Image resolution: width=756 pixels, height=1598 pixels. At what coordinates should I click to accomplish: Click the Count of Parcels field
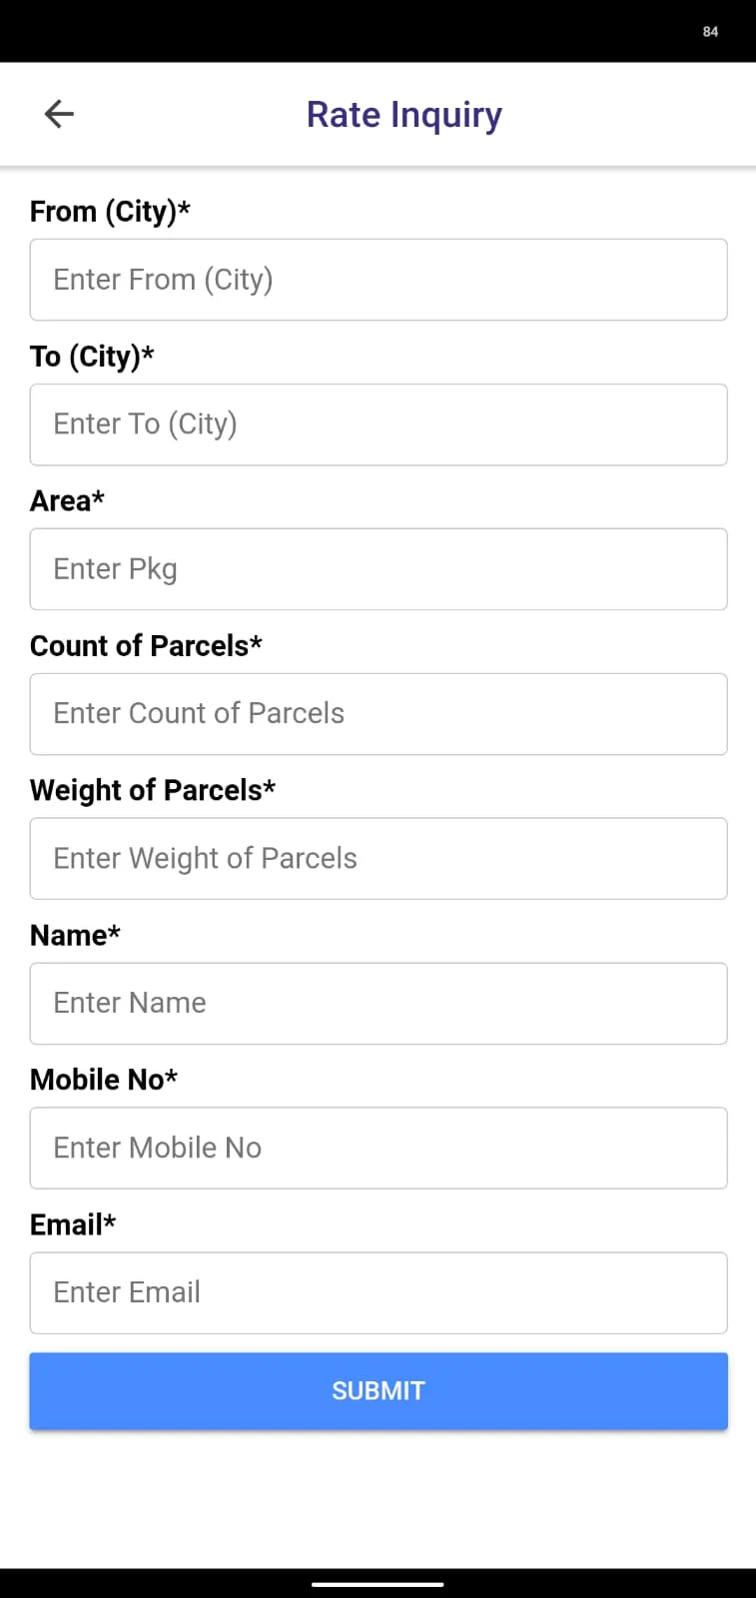(x=378, y=714)
